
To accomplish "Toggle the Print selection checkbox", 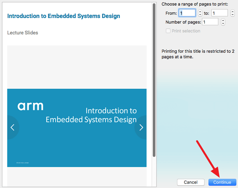I will coord(168,31).
